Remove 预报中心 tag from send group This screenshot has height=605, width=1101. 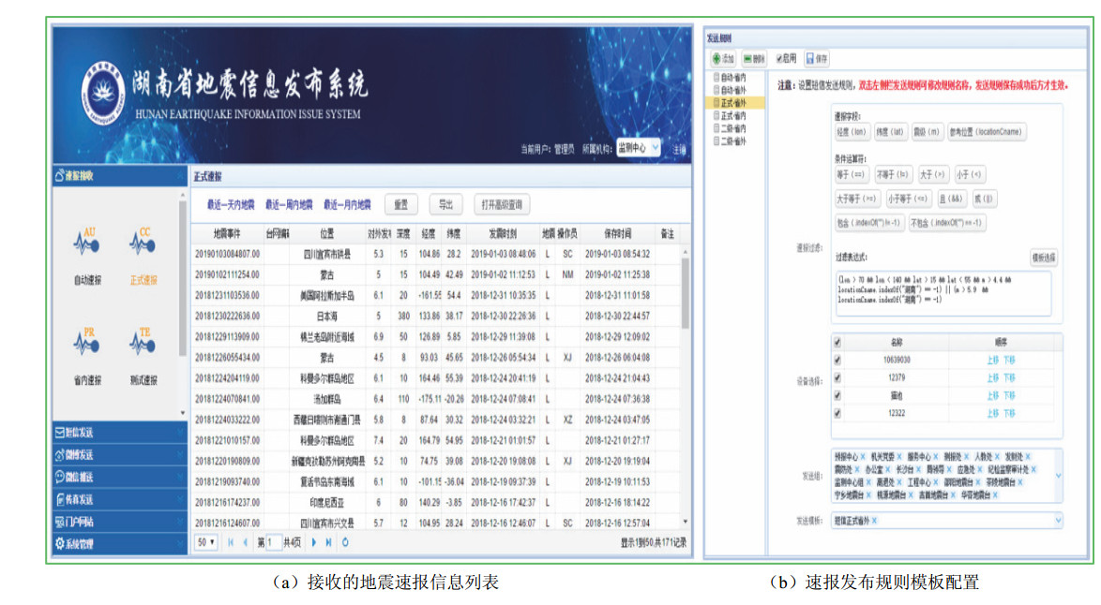click(x=863, y=456)
